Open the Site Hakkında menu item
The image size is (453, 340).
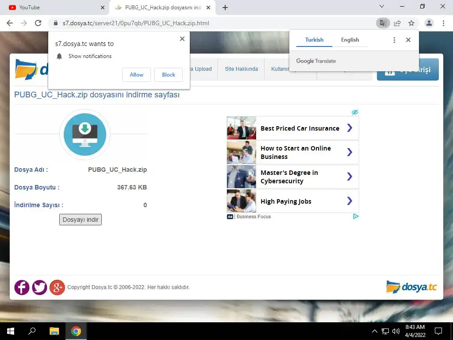point(241,69)
